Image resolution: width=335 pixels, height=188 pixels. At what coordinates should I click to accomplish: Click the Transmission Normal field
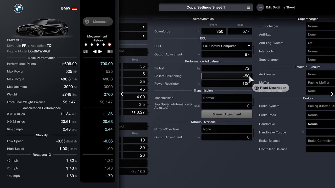pos(227,98)
